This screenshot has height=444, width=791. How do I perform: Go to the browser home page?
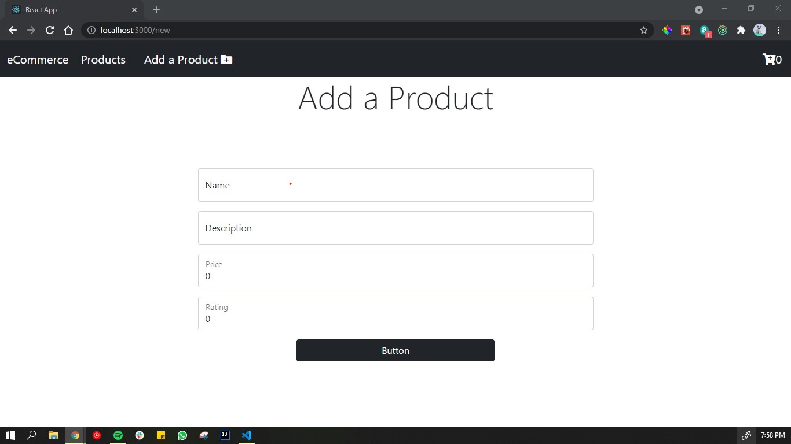[x=68, y=30]
